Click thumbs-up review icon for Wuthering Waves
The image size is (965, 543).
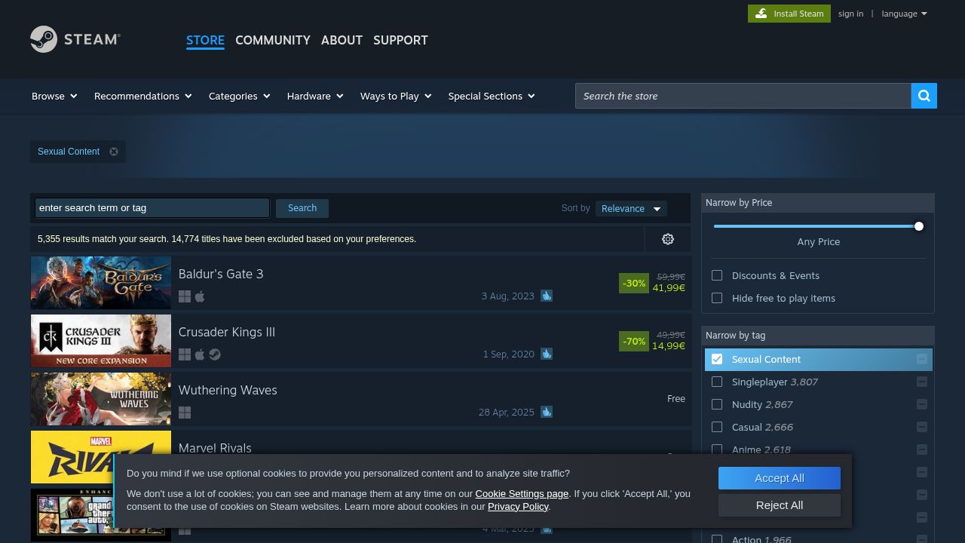(x=547, y=412)
